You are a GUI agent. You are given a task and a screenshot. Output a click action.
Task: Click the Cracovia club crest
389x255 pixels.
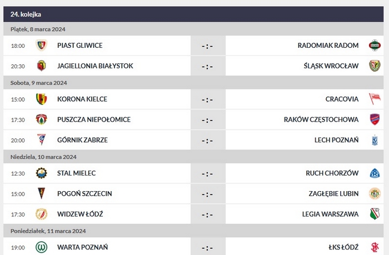(x=375, y=99)
